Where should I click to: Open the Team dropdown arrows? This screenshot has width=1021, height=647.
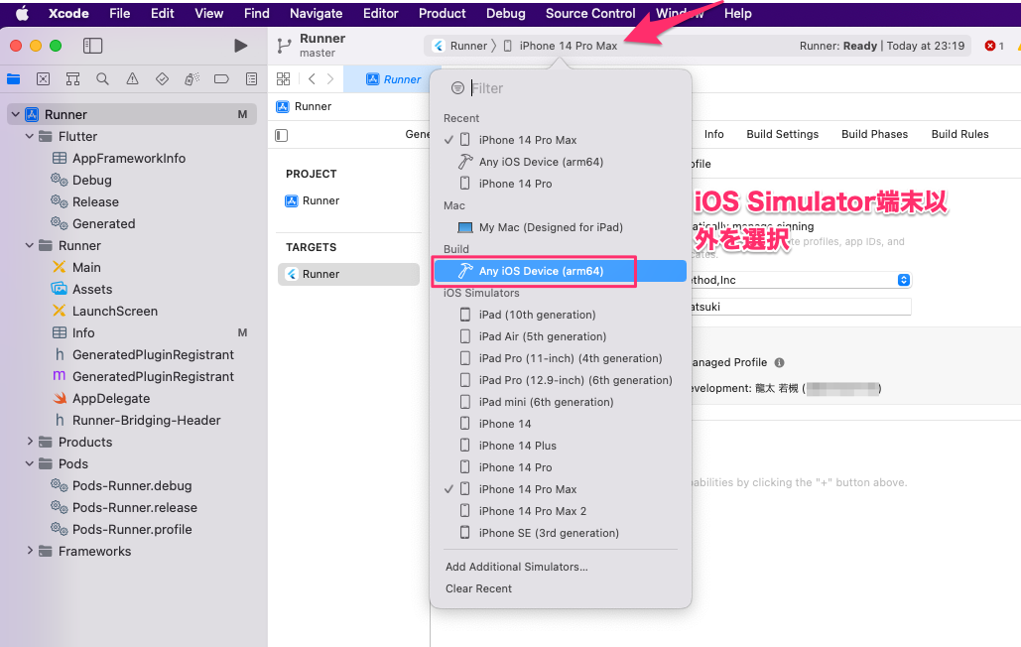(x=903, y=280)
